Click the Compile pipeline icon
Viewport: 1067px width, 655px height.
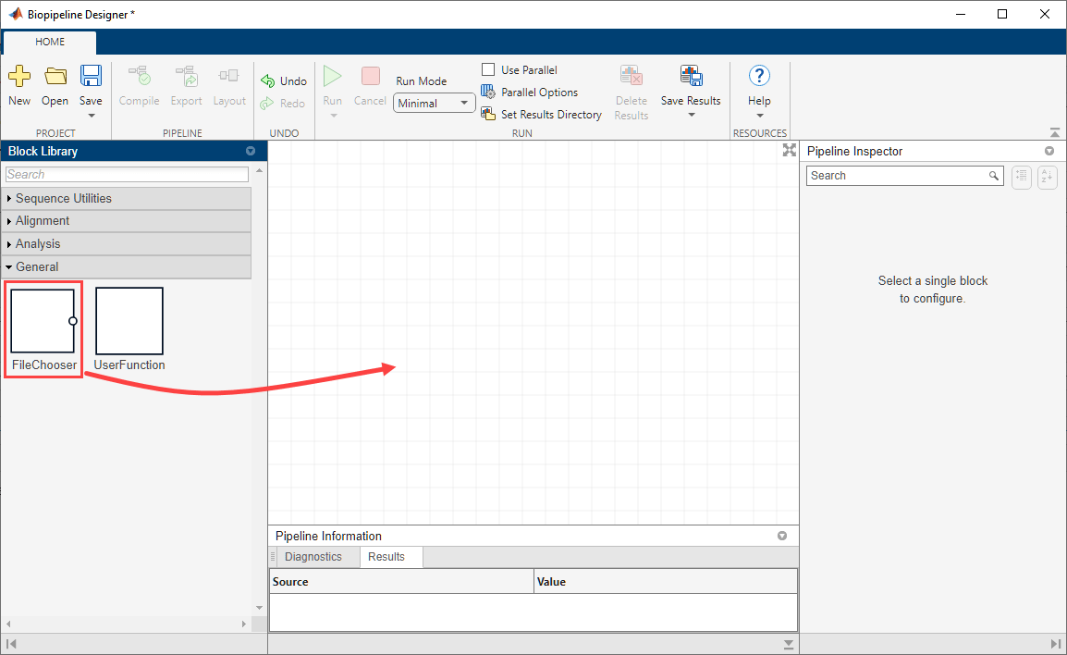point(140,76)
